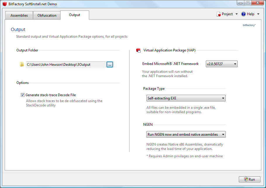The height and width of the screenshot is (188, 266).
Task: Minimize the SoftInstall.net window
Action: tap(241, 3)
